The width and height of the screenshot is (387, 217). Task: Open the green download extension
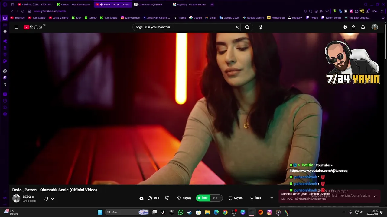coord(335,11)
